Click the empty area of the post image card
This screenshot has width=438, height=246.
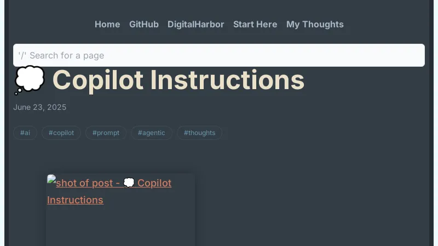coord(120,227)
